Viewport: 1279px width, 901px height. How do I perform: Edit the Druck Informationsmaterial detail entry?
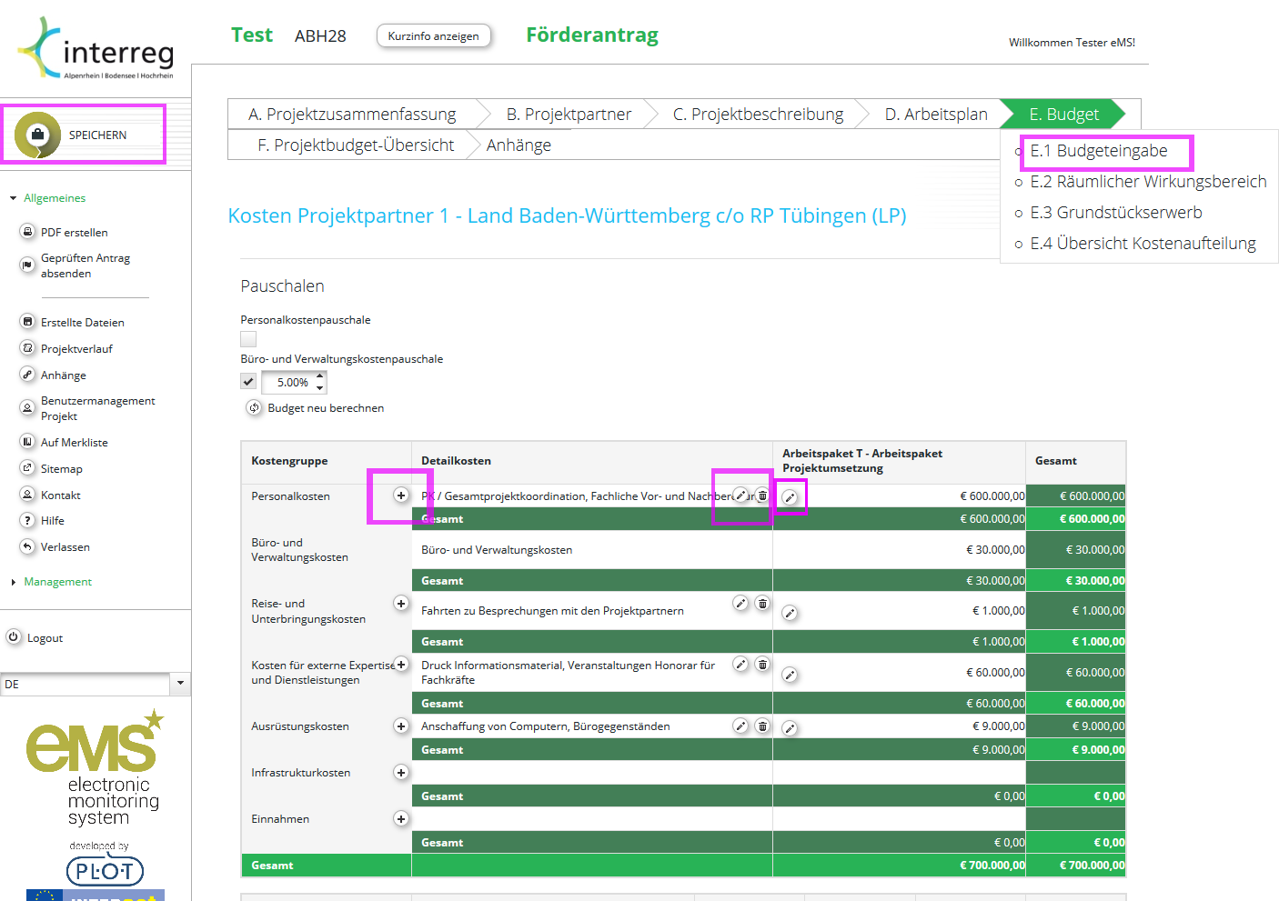[740, 665]
